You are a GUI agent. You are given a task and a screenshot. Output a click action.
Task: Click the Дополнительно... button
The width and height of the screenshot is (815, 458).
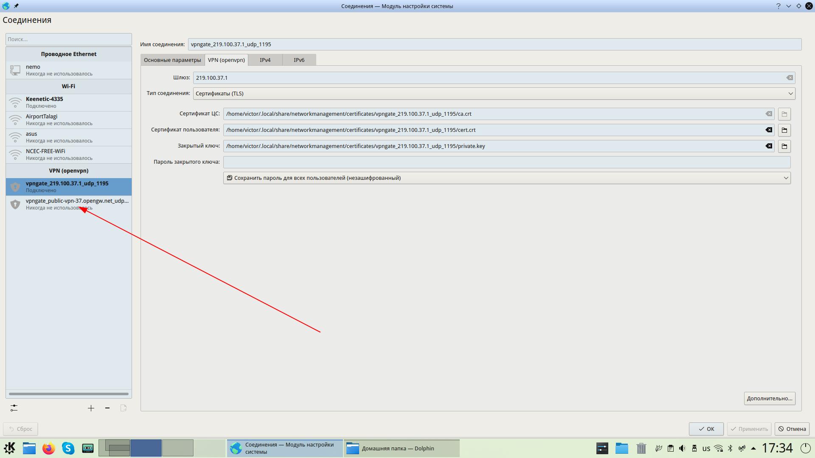click(769, 398)
